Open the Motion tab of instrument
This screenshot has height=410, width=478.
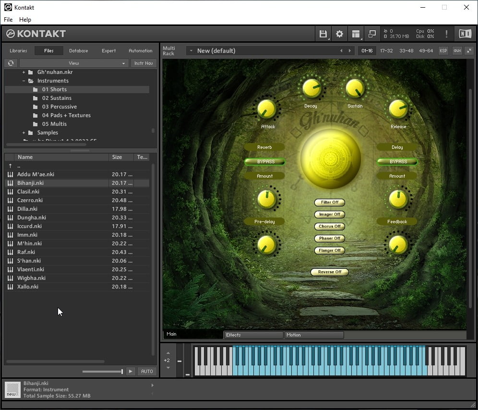pyautogui.click(x=314, y=335)
